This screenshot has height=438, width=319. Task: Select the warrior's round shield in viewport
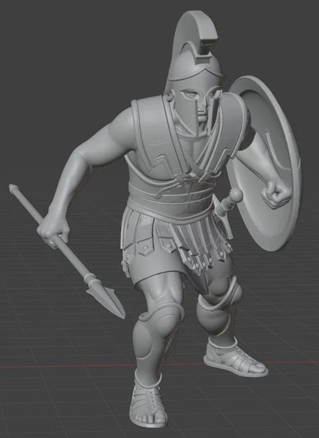[x=264, y=163]
